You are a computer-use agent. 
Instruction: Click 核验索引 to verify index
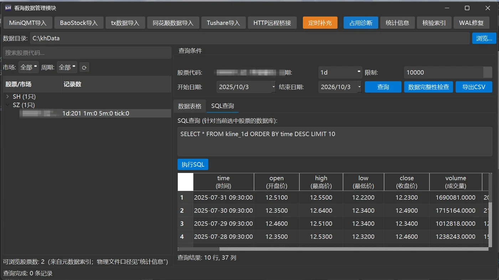[434, 23]
